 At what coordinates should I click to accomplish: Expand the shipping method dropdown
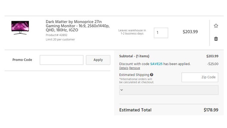(x=169, y=90)
